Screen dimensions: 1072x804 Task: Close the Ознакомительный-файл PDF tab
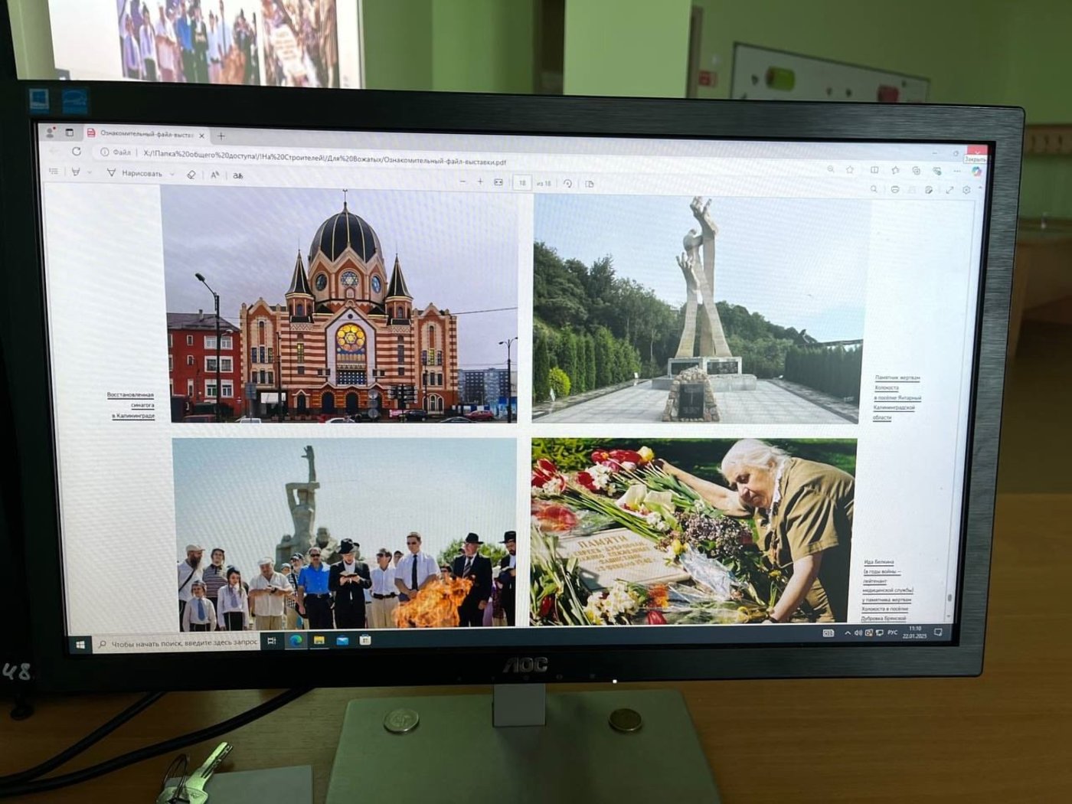click(202, 136)
